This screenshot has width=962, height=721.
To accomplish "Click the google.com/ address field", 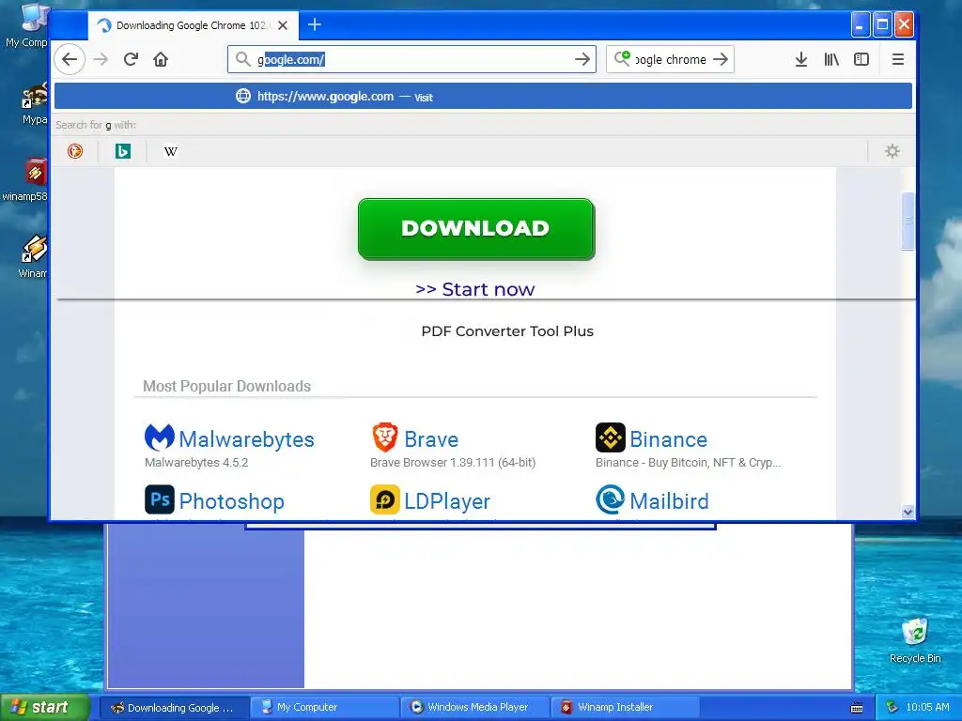I will click(411, 59).
